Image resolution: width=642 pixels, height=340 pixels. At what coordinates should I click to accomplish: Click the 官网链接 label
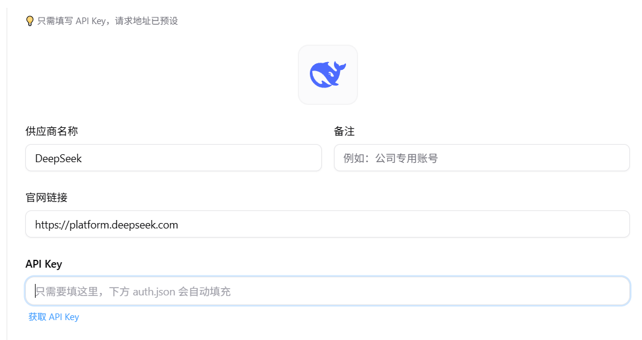(x=46, y=198)
